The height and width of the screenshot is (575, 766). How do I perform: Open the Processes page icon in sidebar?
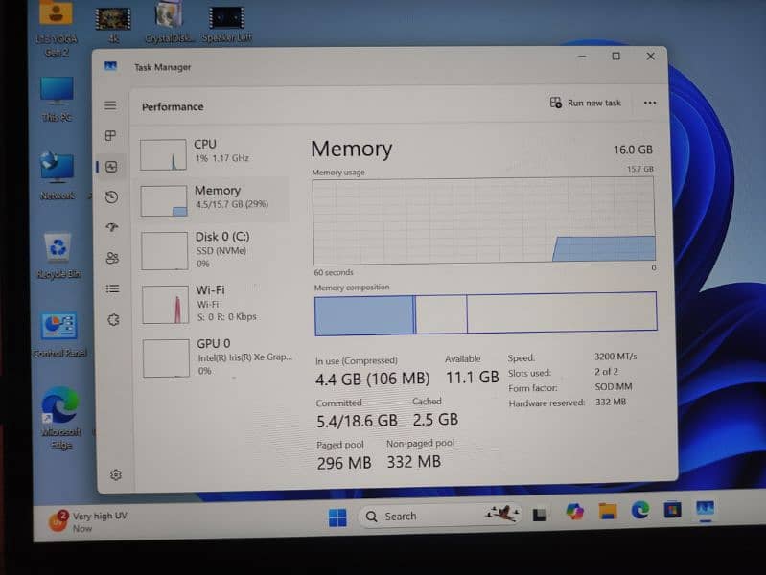point(111,135)
